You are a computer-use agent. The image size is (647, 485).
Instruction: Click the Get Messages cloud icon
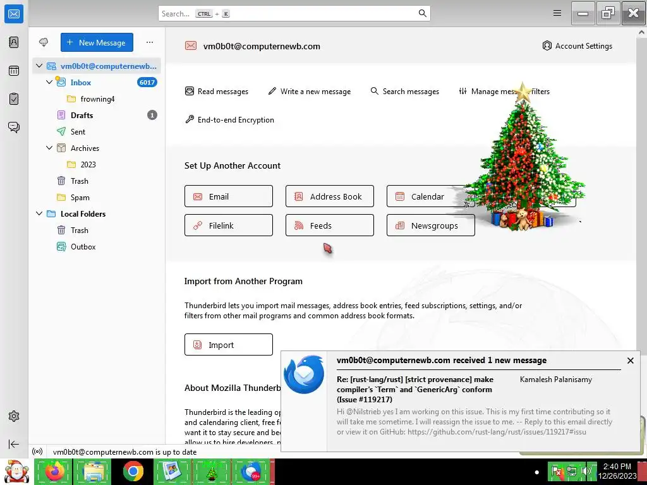44,42
